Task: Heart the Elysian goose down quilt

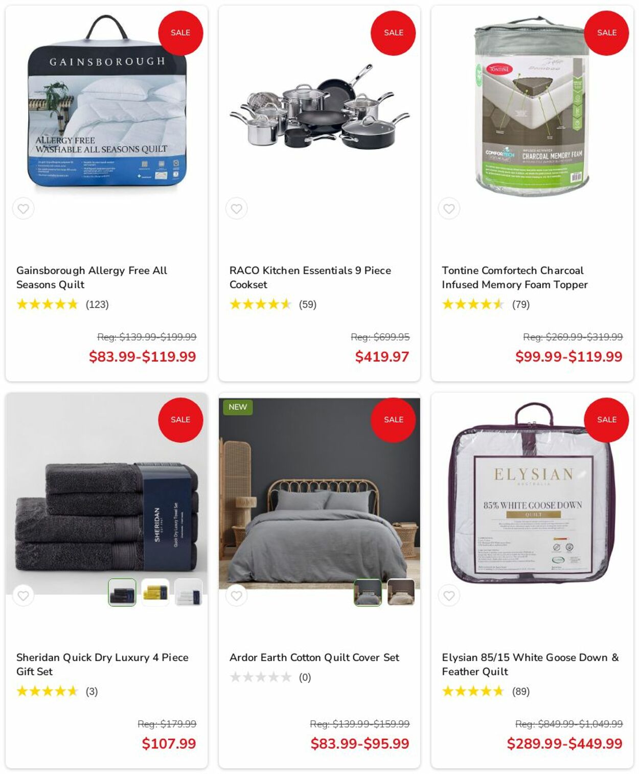Action: 449,596
